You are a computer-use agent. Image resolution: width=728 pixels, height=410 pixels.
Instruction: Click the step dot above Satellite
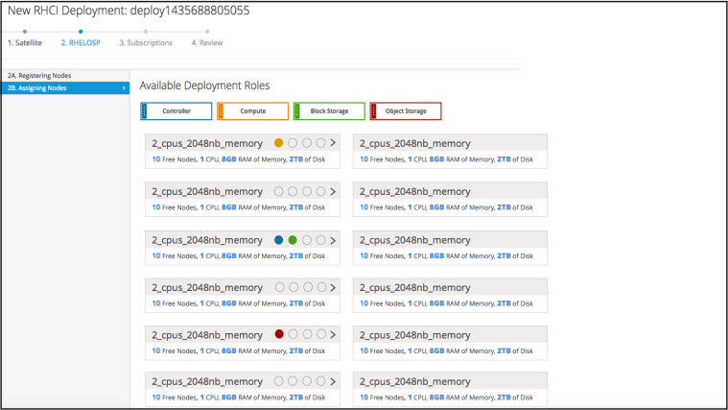pos(24,31)
